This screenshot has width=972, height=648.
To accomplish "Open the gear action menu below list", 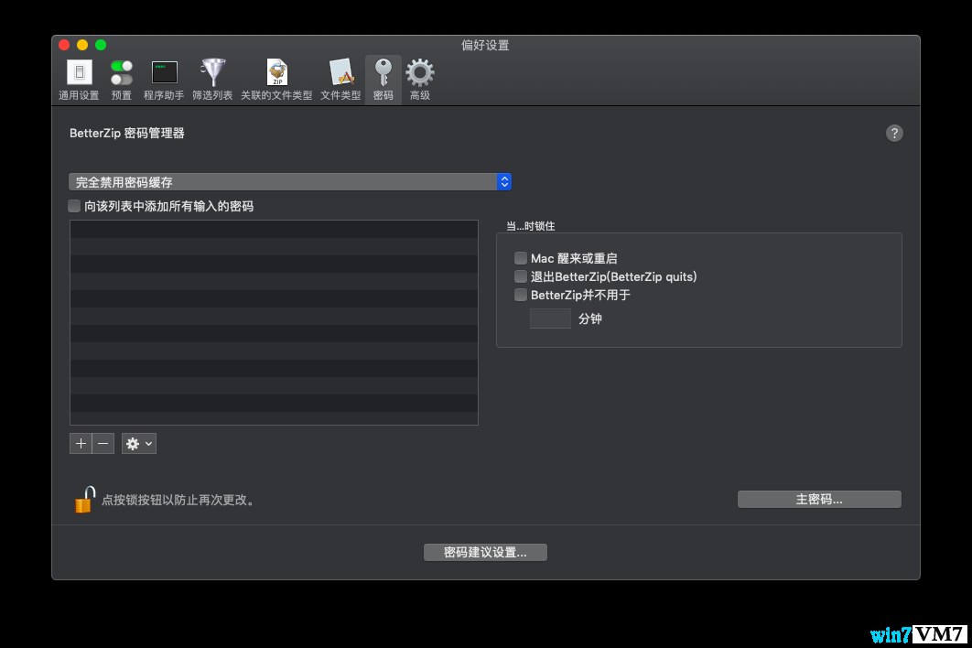I will (x=139, y=443).
